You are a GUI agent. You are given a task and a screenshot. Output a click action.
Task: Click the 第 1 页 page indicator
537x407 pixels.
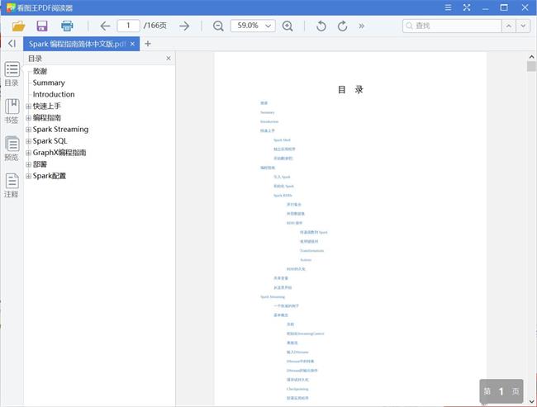[x=501, y=391]
